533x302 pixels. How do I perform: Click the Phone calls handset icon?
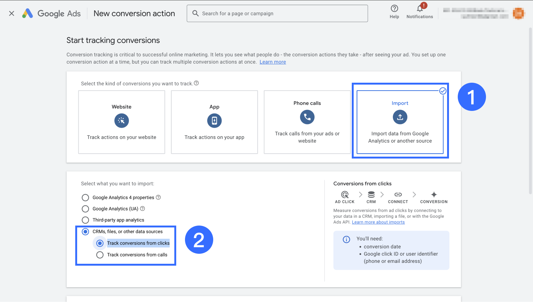coord(307,117)
